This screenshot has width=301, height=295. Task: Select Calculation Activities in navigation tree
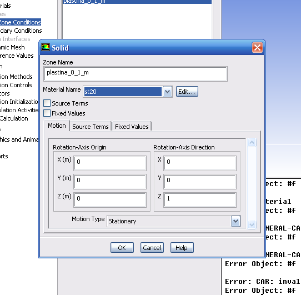click(19, 110)
